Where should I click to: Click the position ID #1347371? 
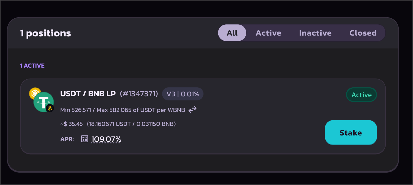click(x=139, y=94)
